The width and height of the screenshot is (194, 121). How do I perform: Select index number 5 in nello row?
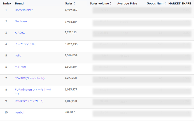(6, 55)
